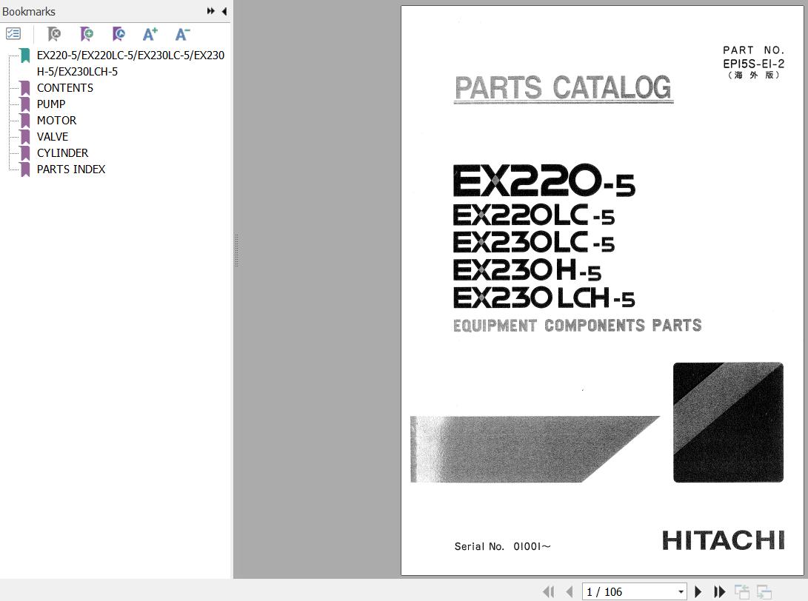Click the delete bookmark icon
Screen dimensions: 808x601
pos(53,34)
